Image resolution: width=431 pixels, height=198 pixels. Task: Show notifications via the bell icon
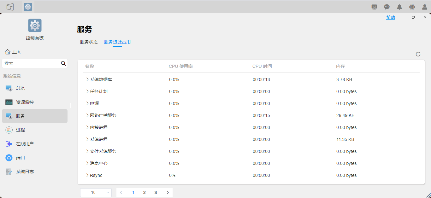(x=399, y=7)
